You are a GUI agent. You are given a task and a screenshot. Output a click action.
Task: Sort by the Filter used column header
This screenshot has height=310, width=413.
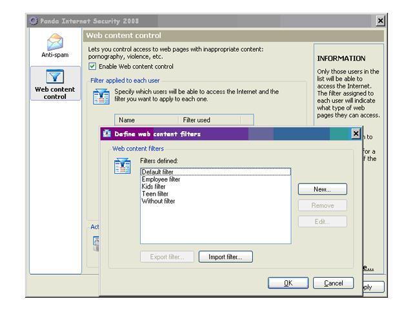(x=210, y=120)
